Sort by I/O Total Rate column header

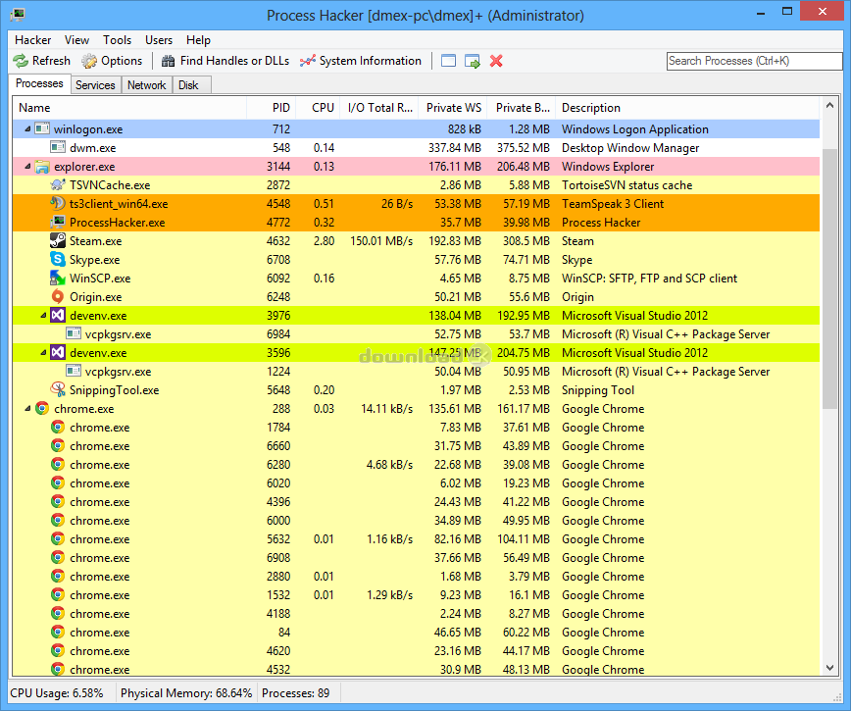click(x=379, y=108)
